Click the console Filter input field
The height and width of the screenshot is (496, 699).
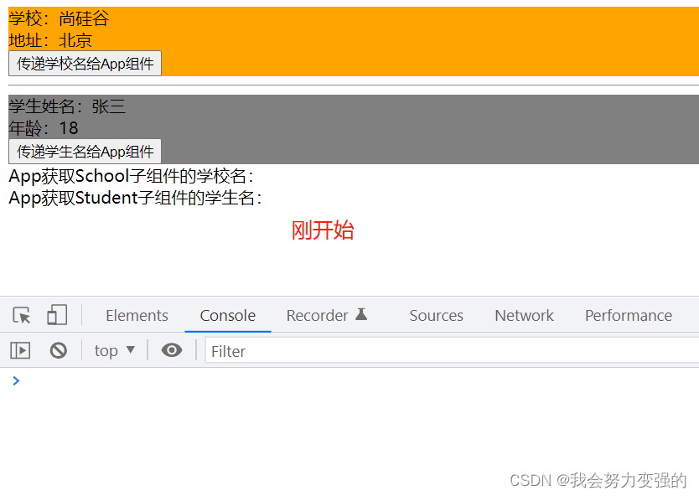(x=452, y=351)
